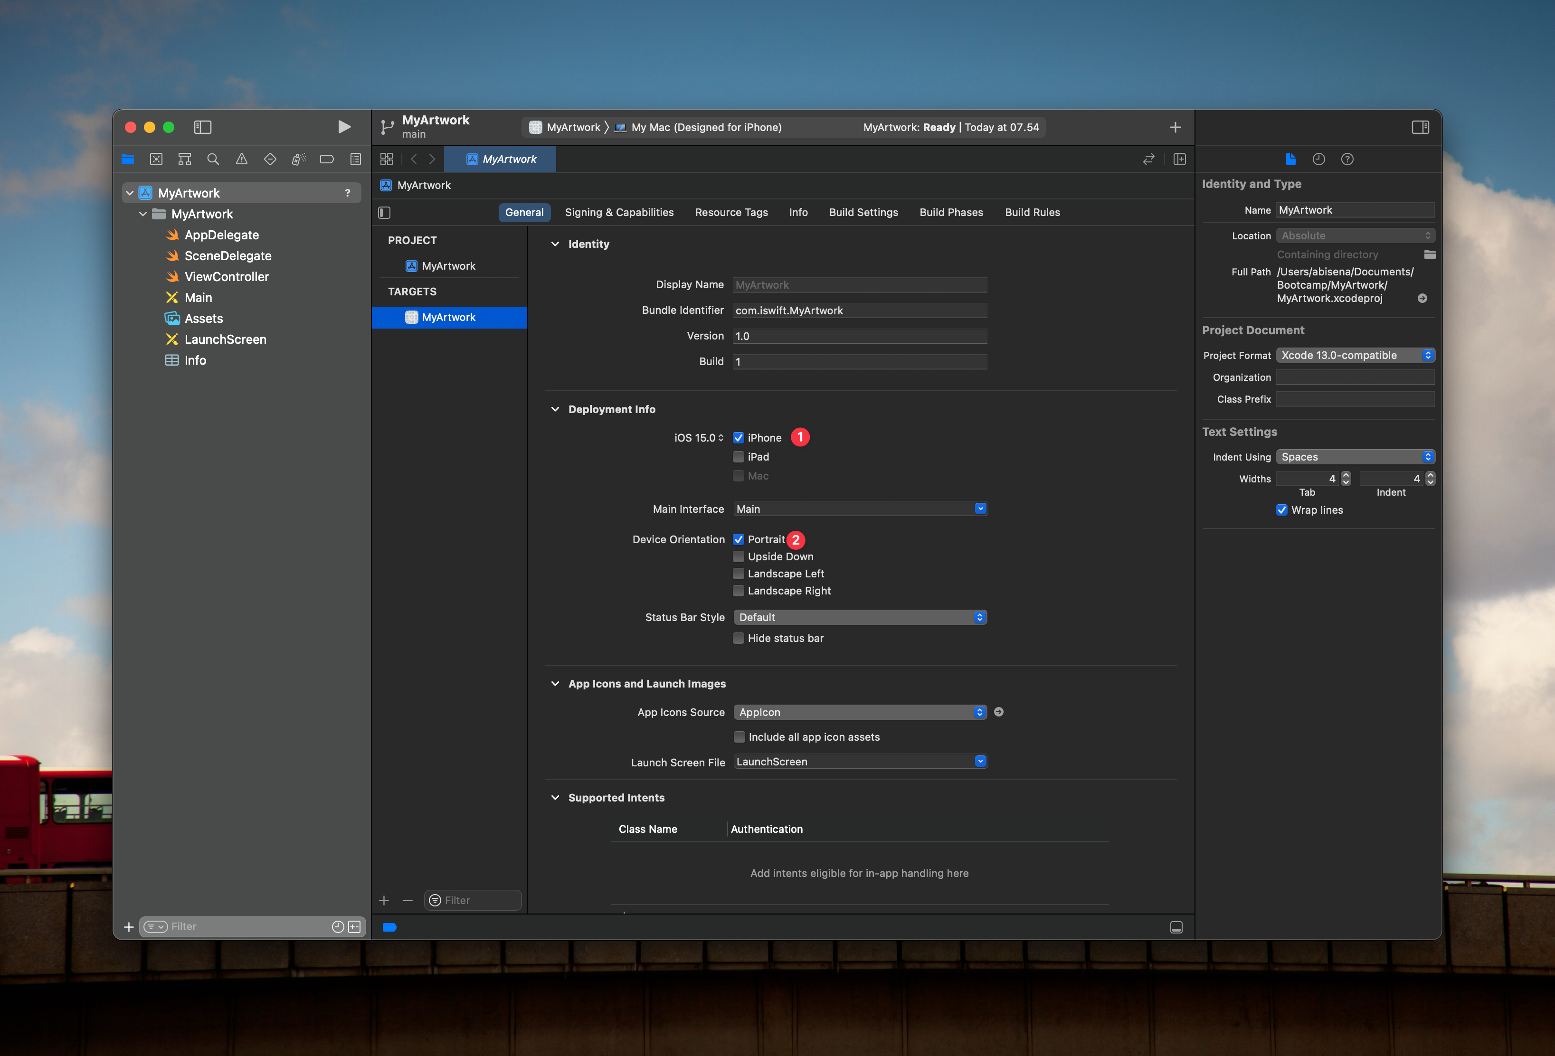Open the Build Settings tab
1555x1056 pixels.
pyautogui.click(x=863, y=213)
